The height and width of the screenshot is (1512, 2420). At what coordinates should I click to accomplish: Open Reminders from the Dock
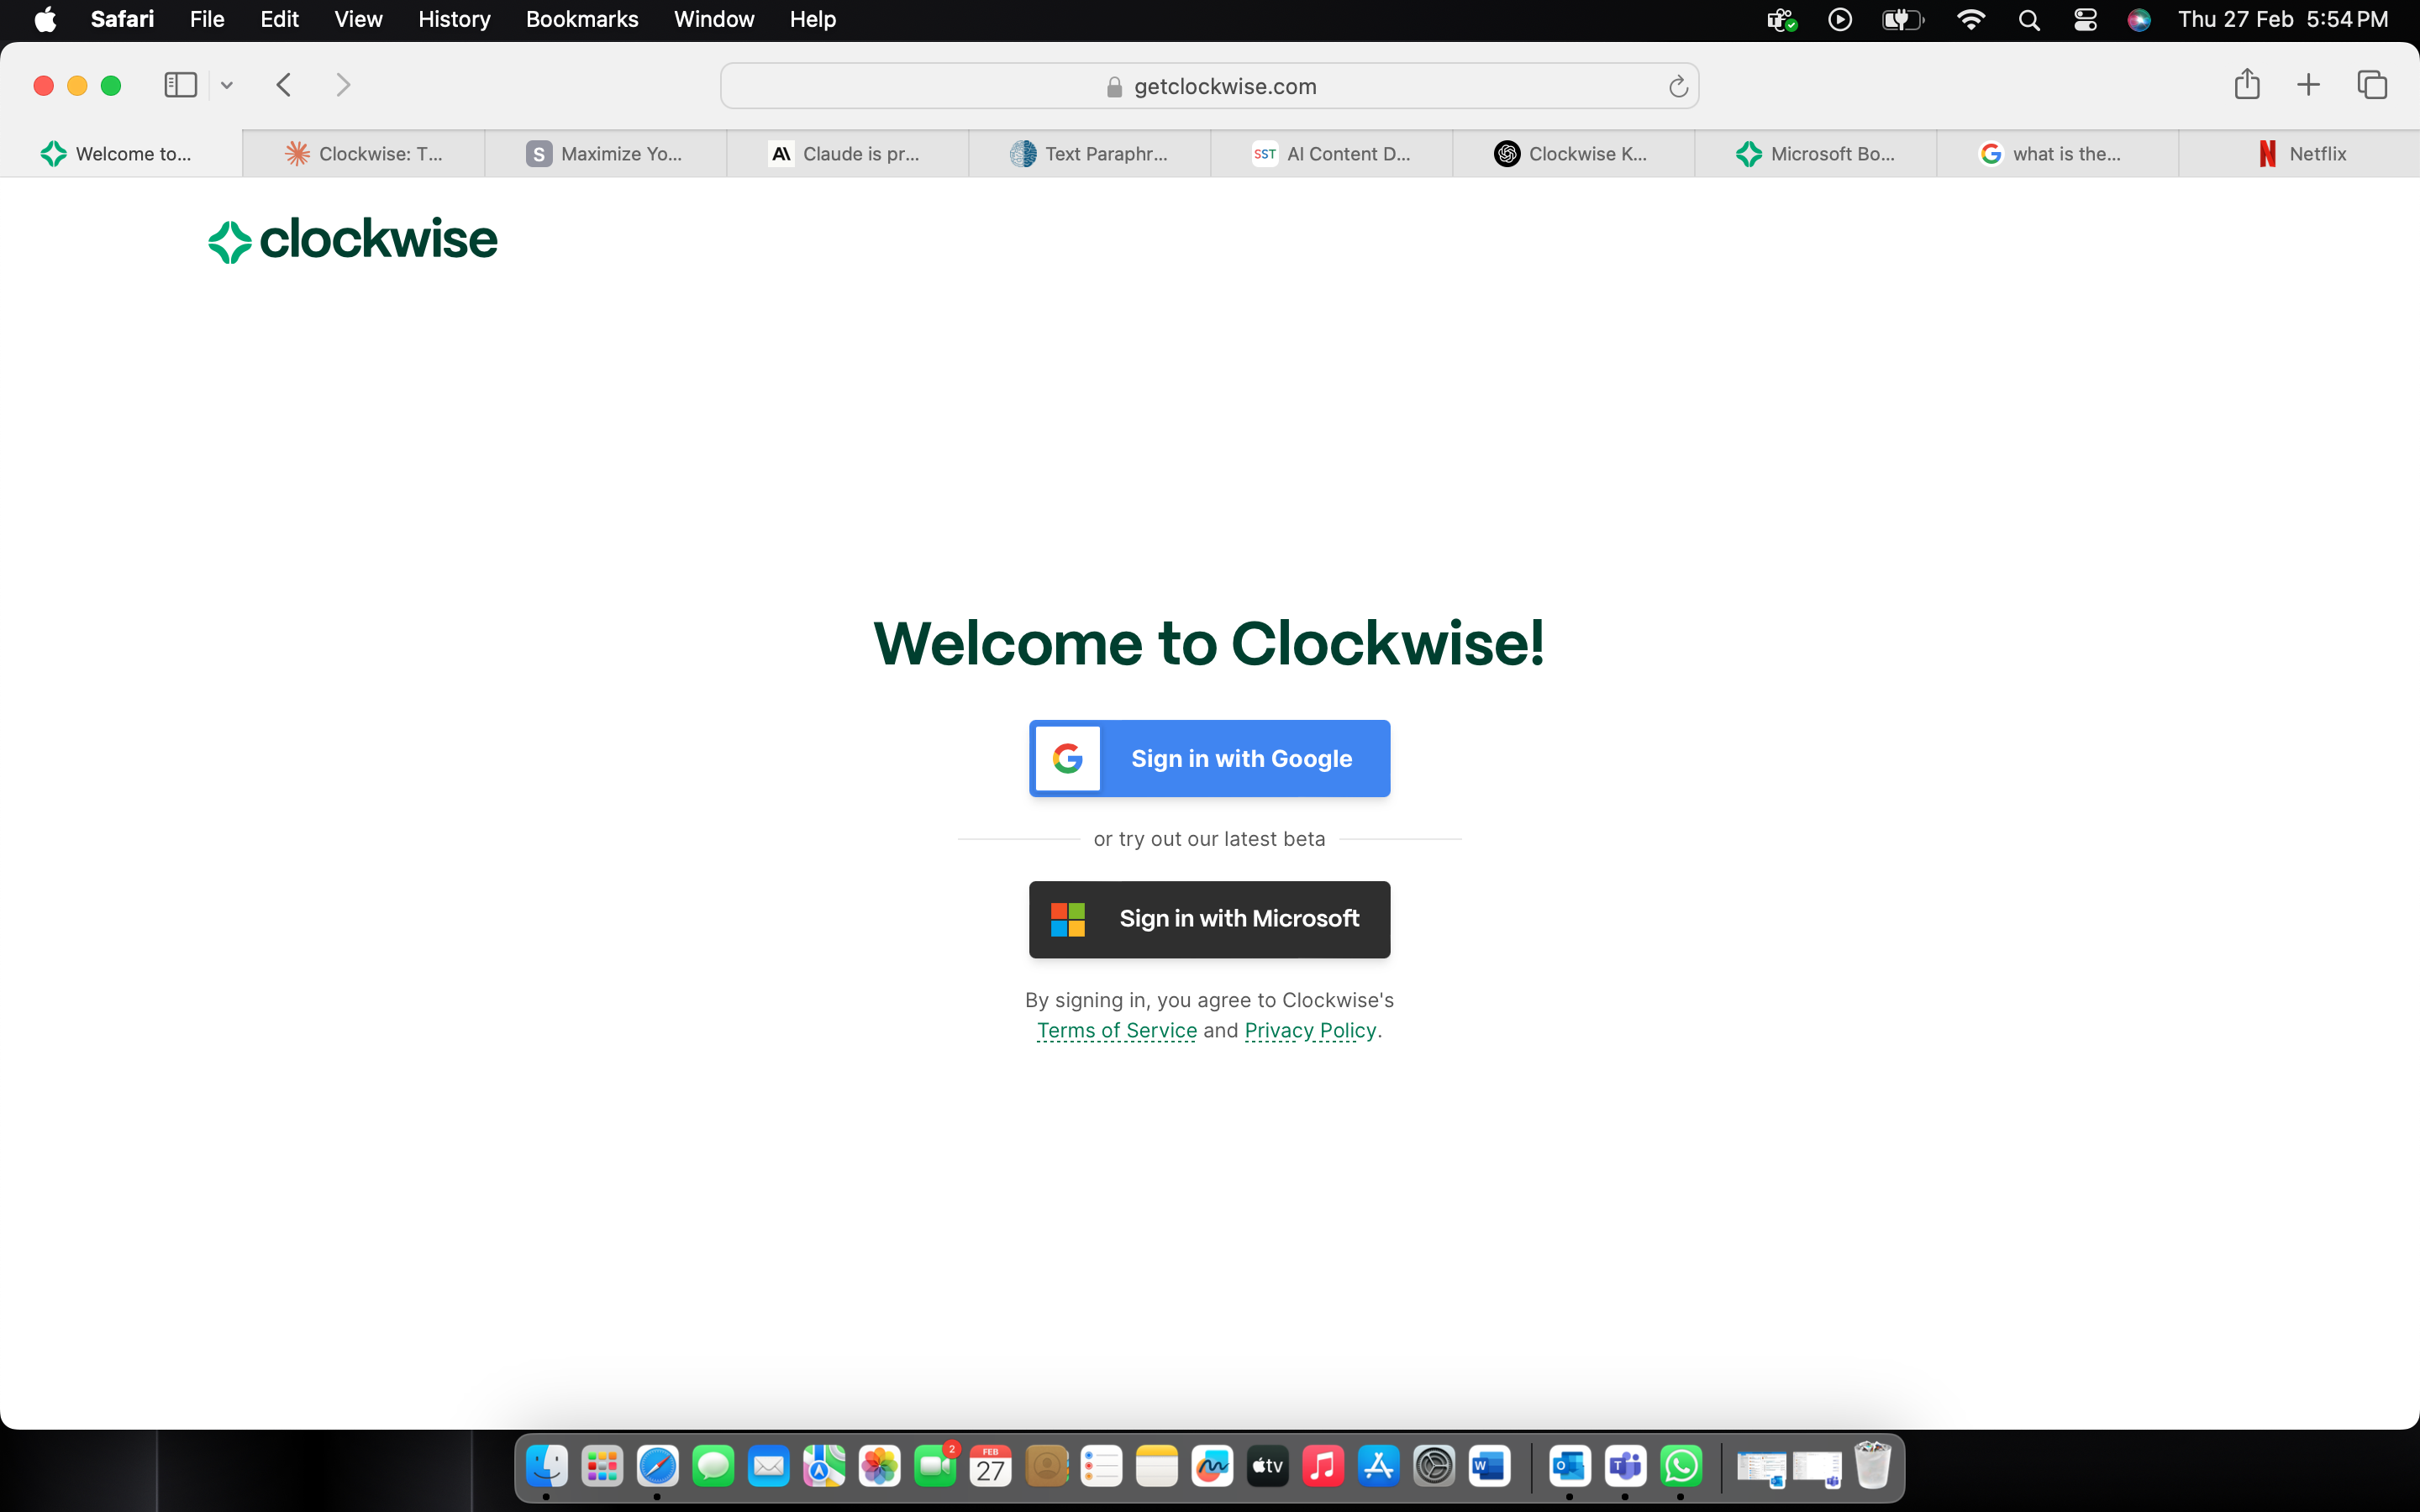1102,1467
